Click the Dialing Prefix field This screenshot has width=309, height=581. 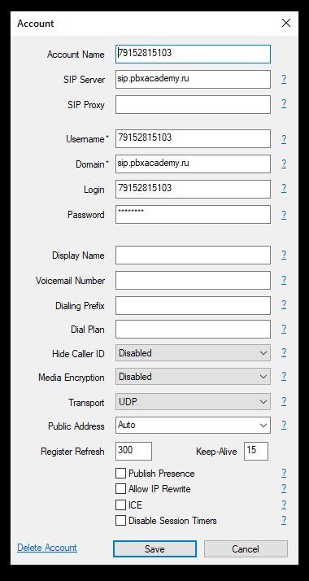coord(193,305)
